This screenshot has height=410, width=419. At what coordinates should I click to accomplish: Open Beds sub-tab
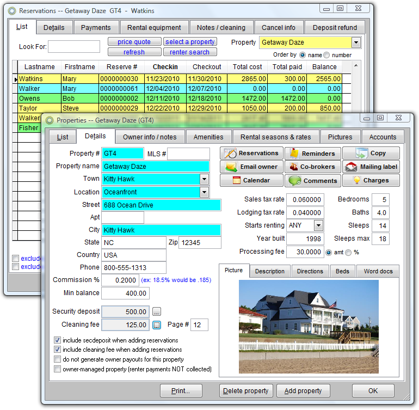342,271
